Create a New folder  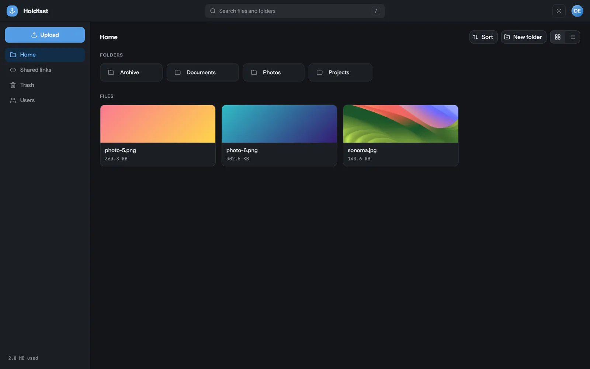(x=523, y=37)
